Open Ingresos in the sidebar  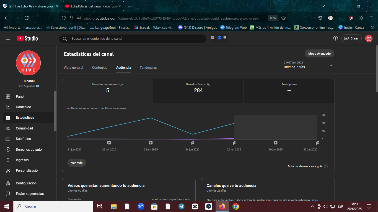pyautogui.click(x=28, y=160)
